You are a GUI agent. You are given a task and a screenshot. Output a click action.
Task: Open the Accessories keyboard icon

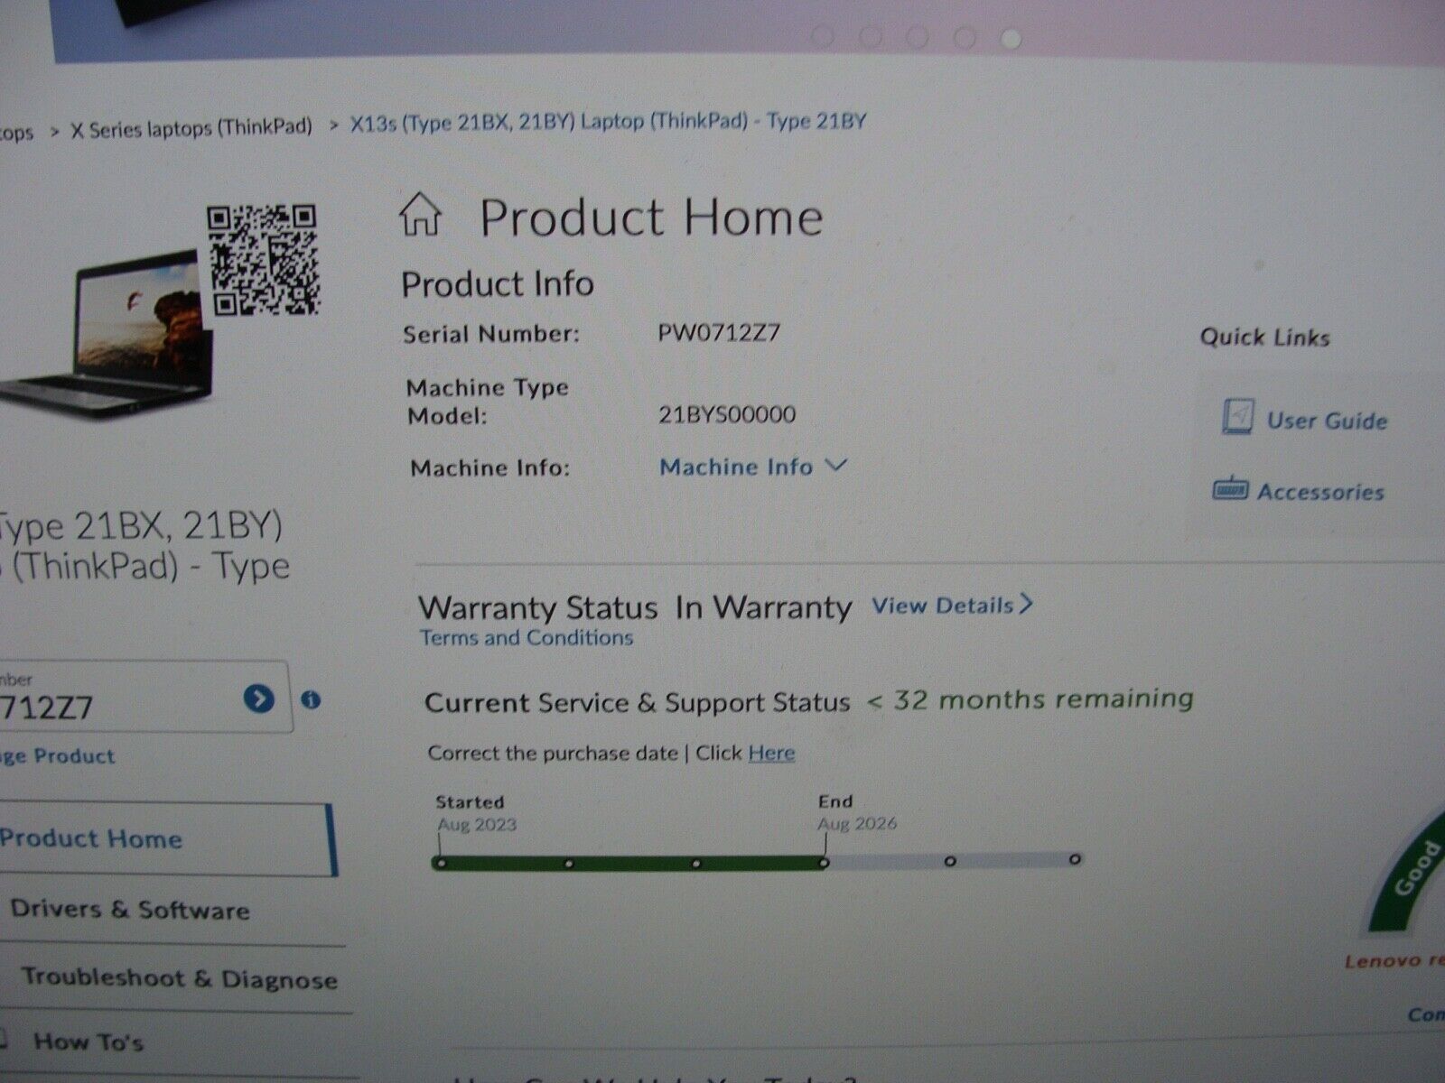click(1230, 489)
